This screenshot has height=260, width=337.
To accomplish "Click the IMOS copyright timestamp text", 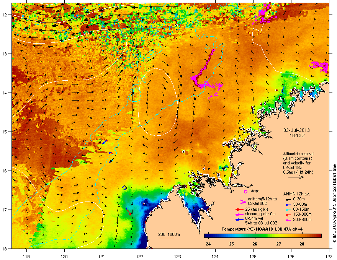I will [334, 203].
